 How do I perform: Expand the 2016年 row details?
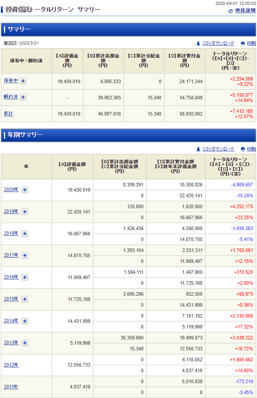25,277
